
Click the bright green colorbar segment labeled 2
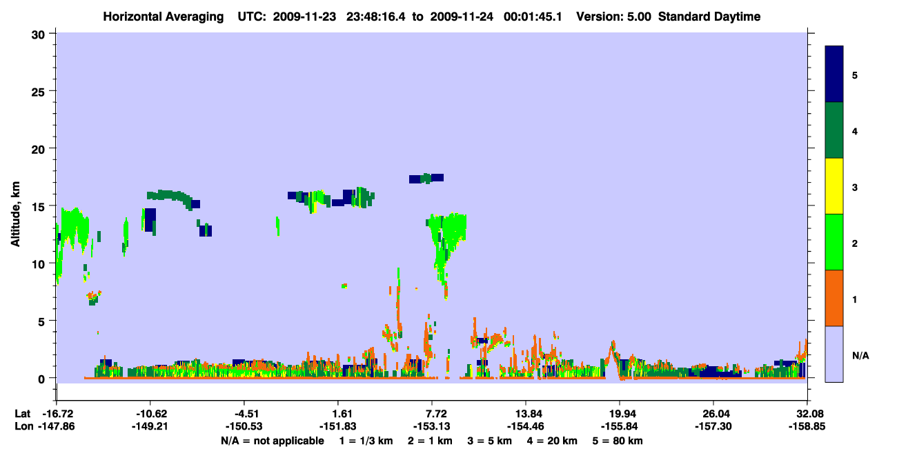click(834, 242)
